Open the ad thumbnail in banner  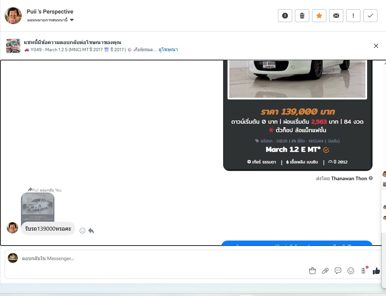pyautogui.click(x=13, y=46)
